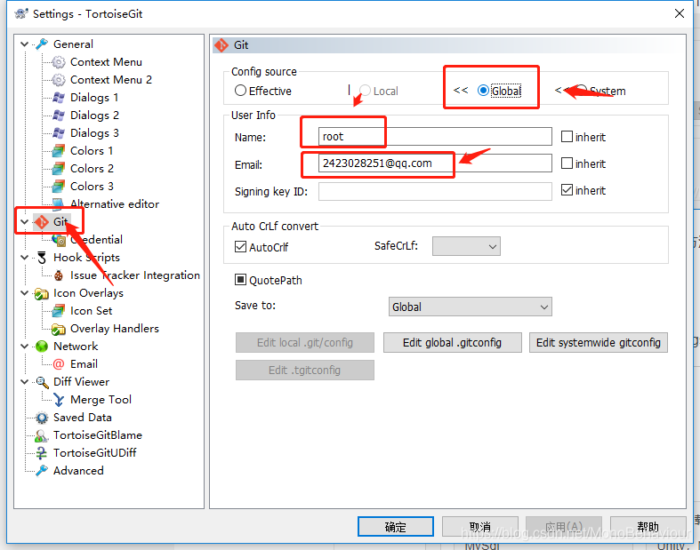Image resolution: width=700 pixels, height=550 pixels.
Task: Click the Colors 2 icon
Action: [x=59, y=169]
